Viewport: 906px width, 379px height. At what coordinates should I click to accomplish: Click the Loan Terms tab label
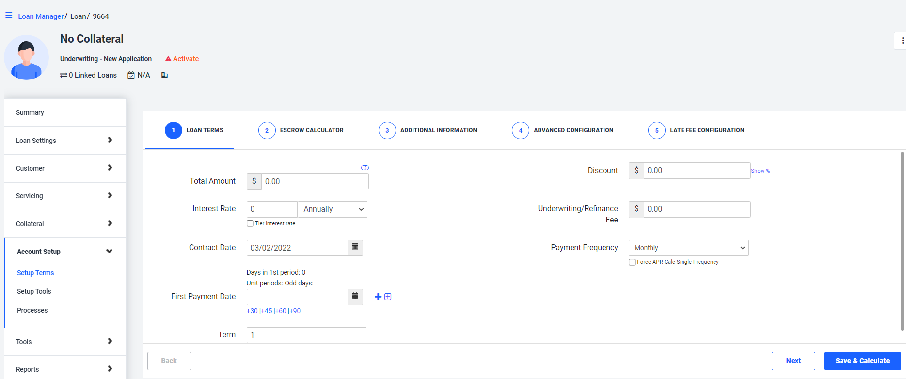(205, 130)
